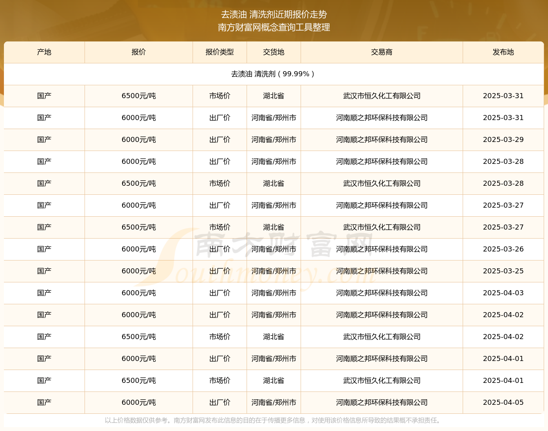This screenshot has height=431, width=548.
Task: Click 2025-04-02 date in the 河南顺之邦 row
Action: (503, 315)
